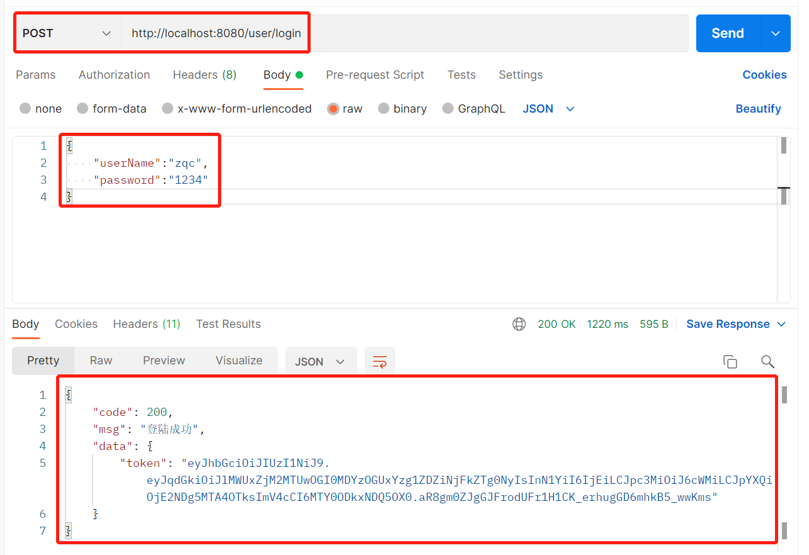Switch to Visualize response view
The width and height of the screenshot is (809, 555).
(239, 361)
